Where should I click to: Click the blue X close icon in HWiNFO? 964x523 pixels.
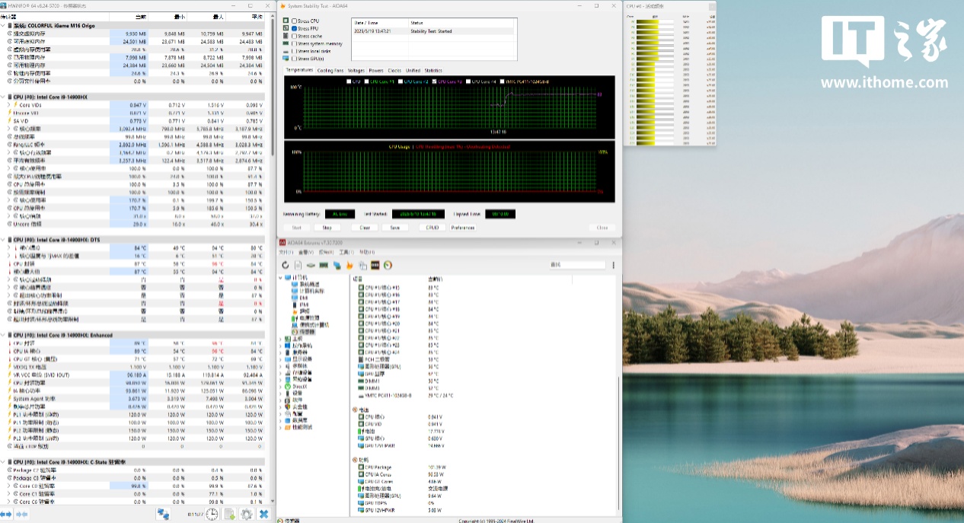click(x=263, y=515)
